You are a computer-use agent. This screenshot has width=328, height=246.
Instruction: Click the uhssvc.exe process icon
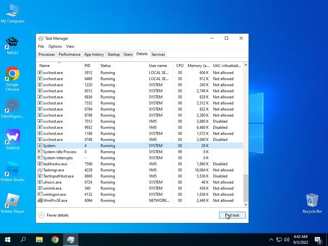coord(40,182)
